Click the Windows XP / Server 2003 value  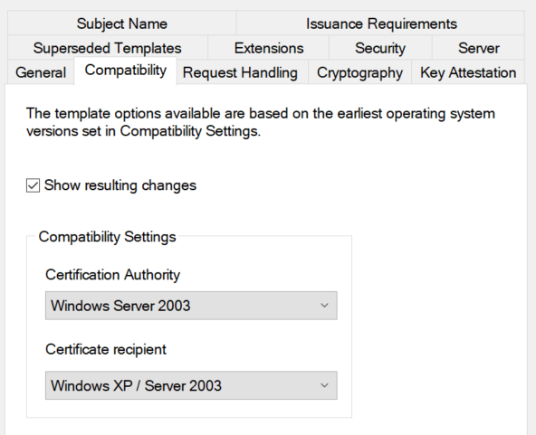point(136,385)
